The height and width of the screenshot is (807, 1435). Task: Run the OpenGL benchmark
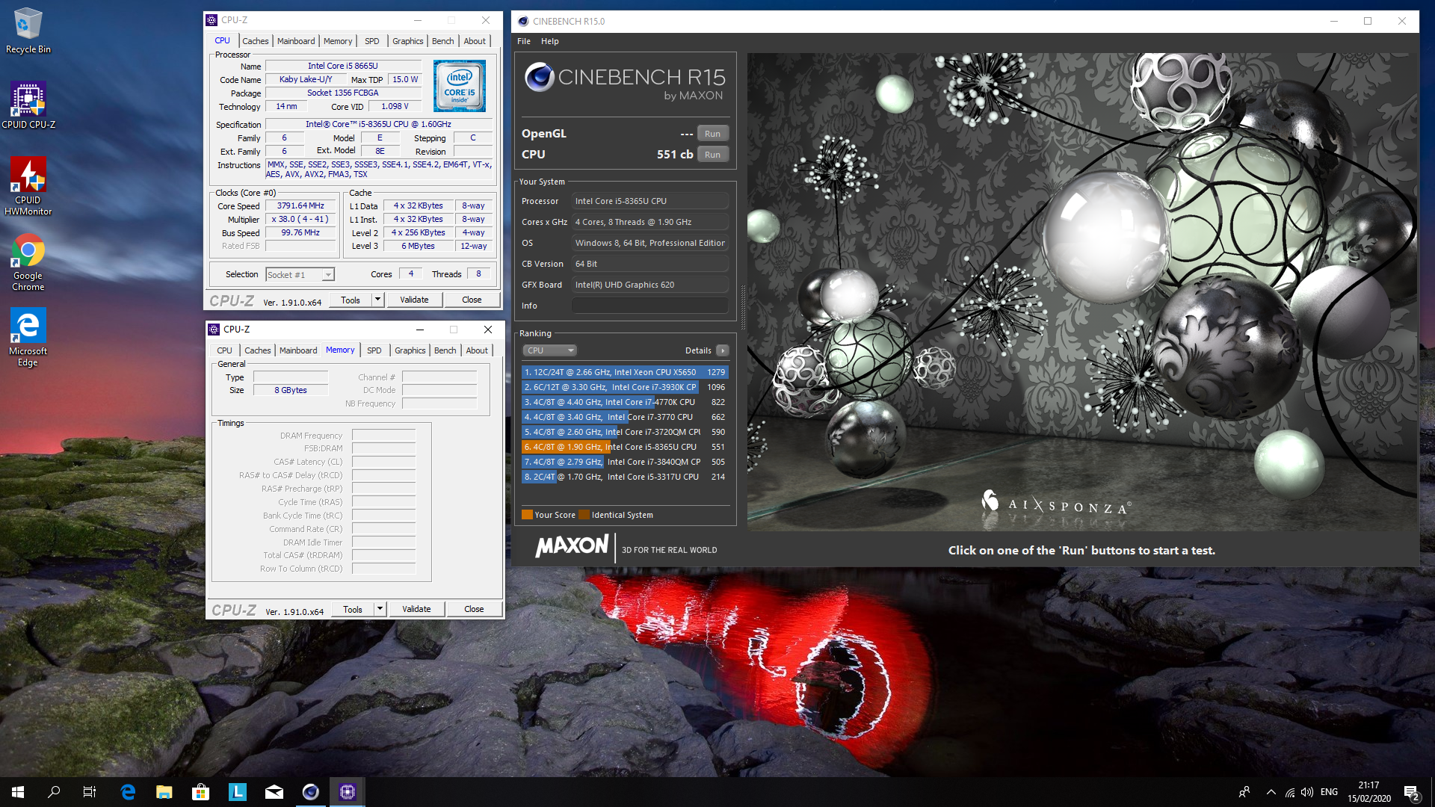tap(713, 134)
